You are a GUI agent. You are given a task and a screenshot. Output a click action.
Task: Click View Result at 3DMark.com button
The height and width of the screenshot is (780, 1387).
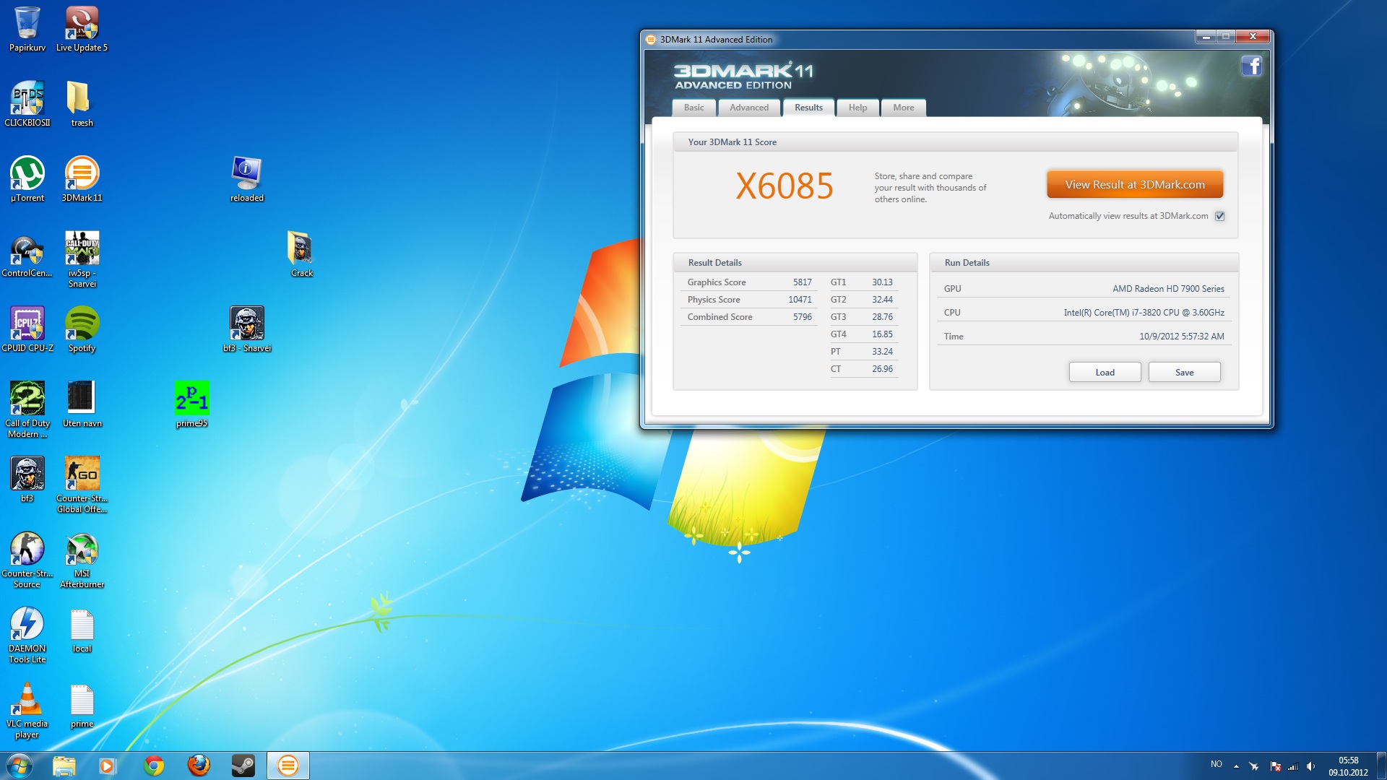coord(1135,184)
